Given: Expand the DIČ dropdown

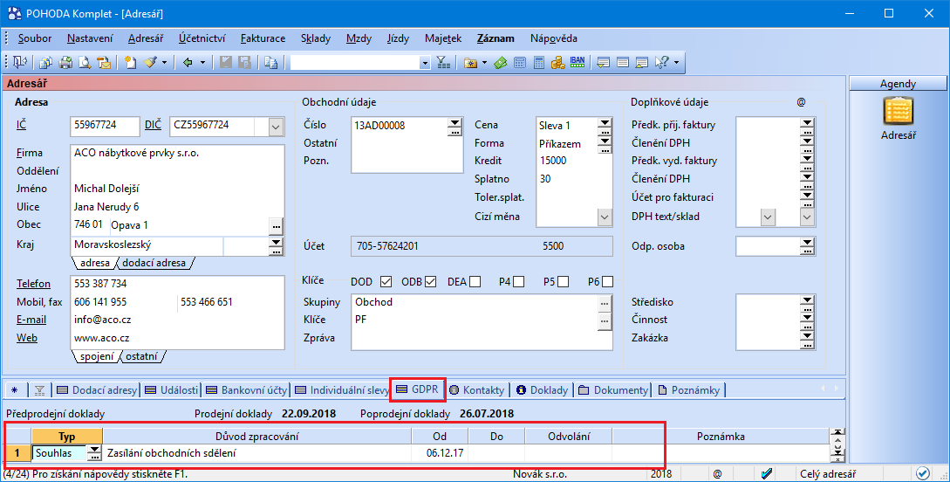Looking at the screenshot, I should [x=277, y=127].
